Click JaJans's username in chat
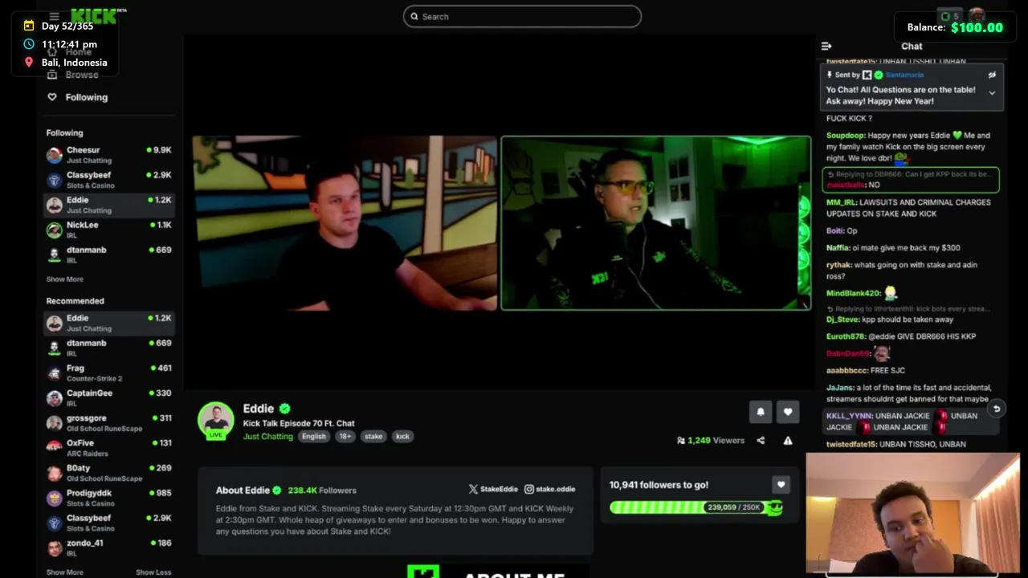 pyautogui.click(x=840, y=388)
